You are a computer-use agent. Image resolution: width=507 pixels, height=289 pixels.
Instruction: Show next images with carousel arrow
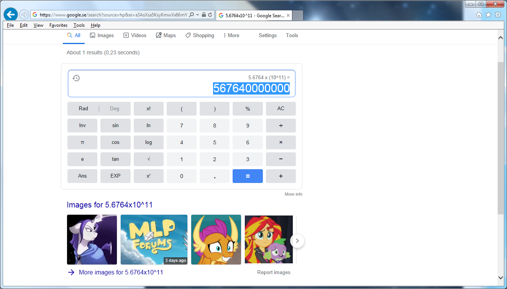click(x=297, y=241)
